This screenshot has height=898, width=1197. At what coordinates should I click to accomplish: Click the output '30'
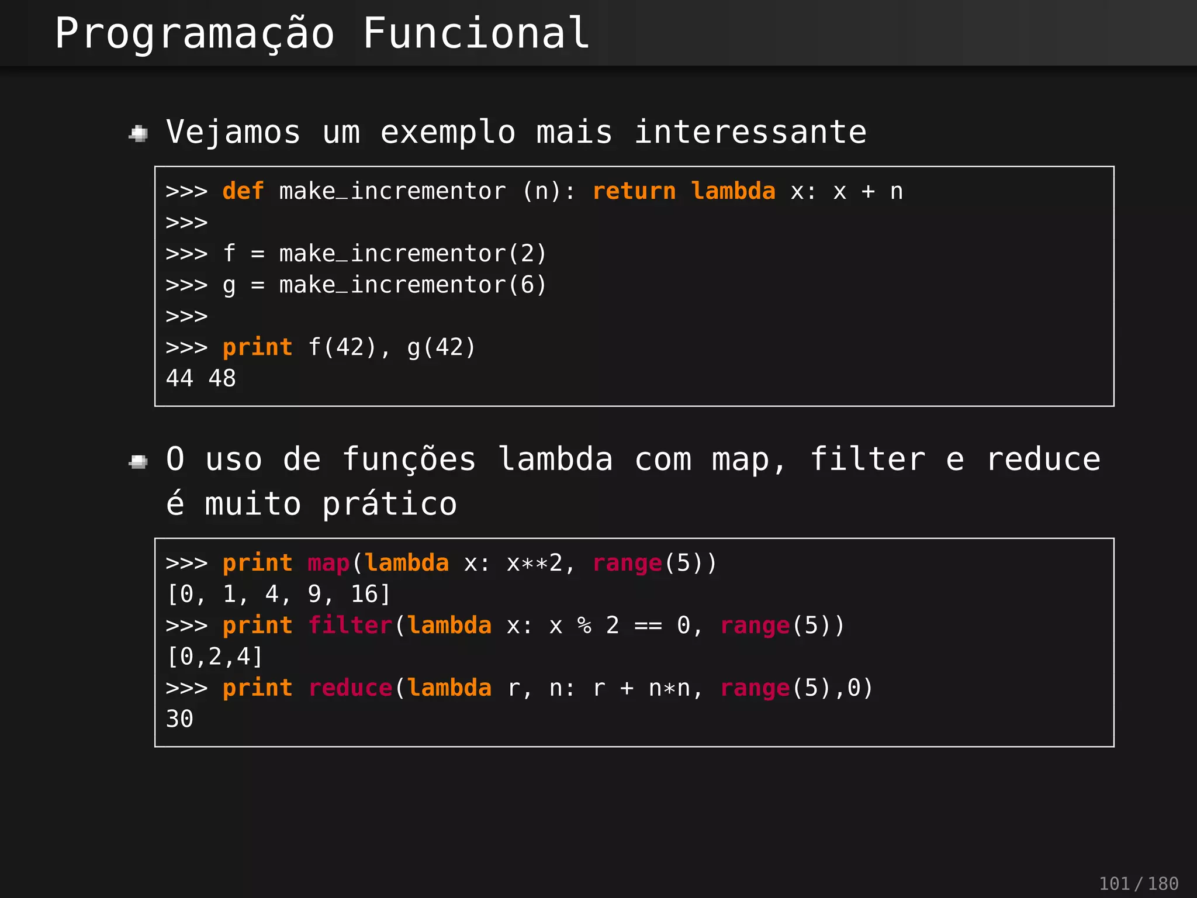pos(179,720)
